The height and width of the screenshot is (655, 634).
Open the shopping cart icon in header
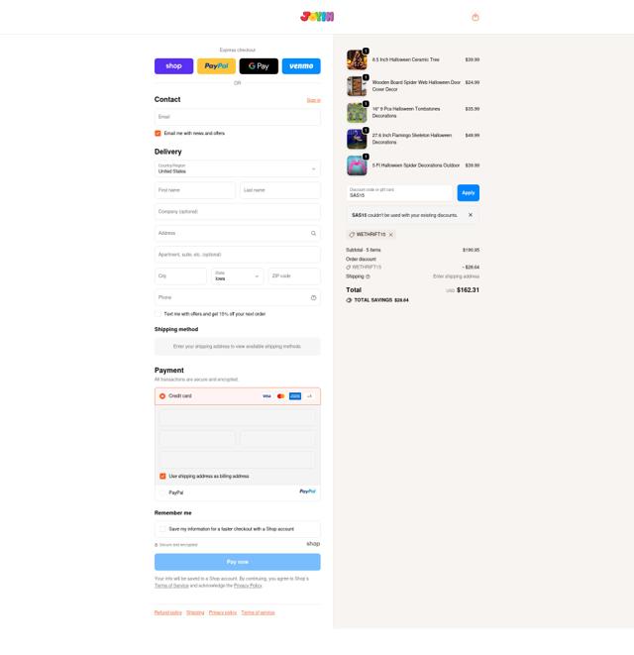pyautogui.click(x=475, y=17)
